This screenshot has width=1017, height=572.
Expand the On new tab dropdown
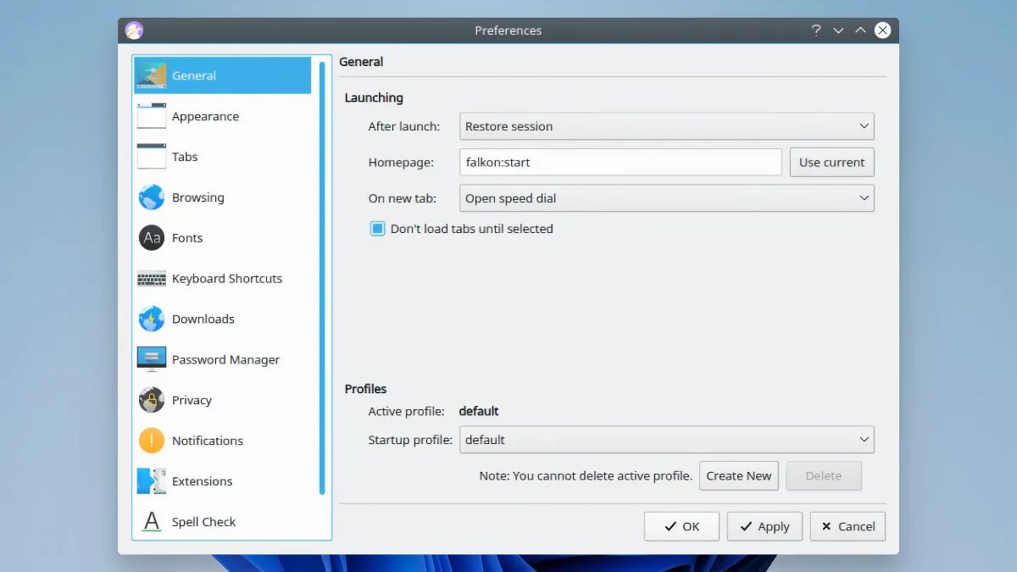click(667, 198)
